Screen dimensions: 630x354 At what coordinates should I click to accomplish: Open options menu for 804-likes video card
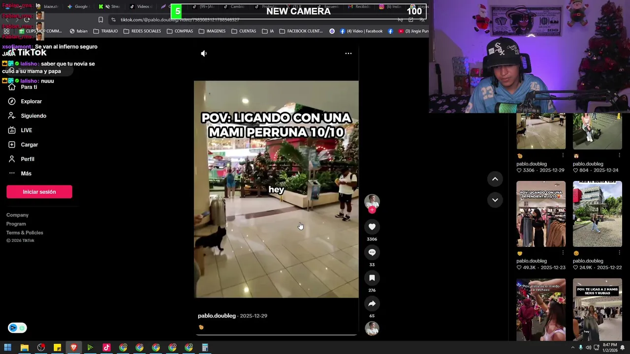619,155
